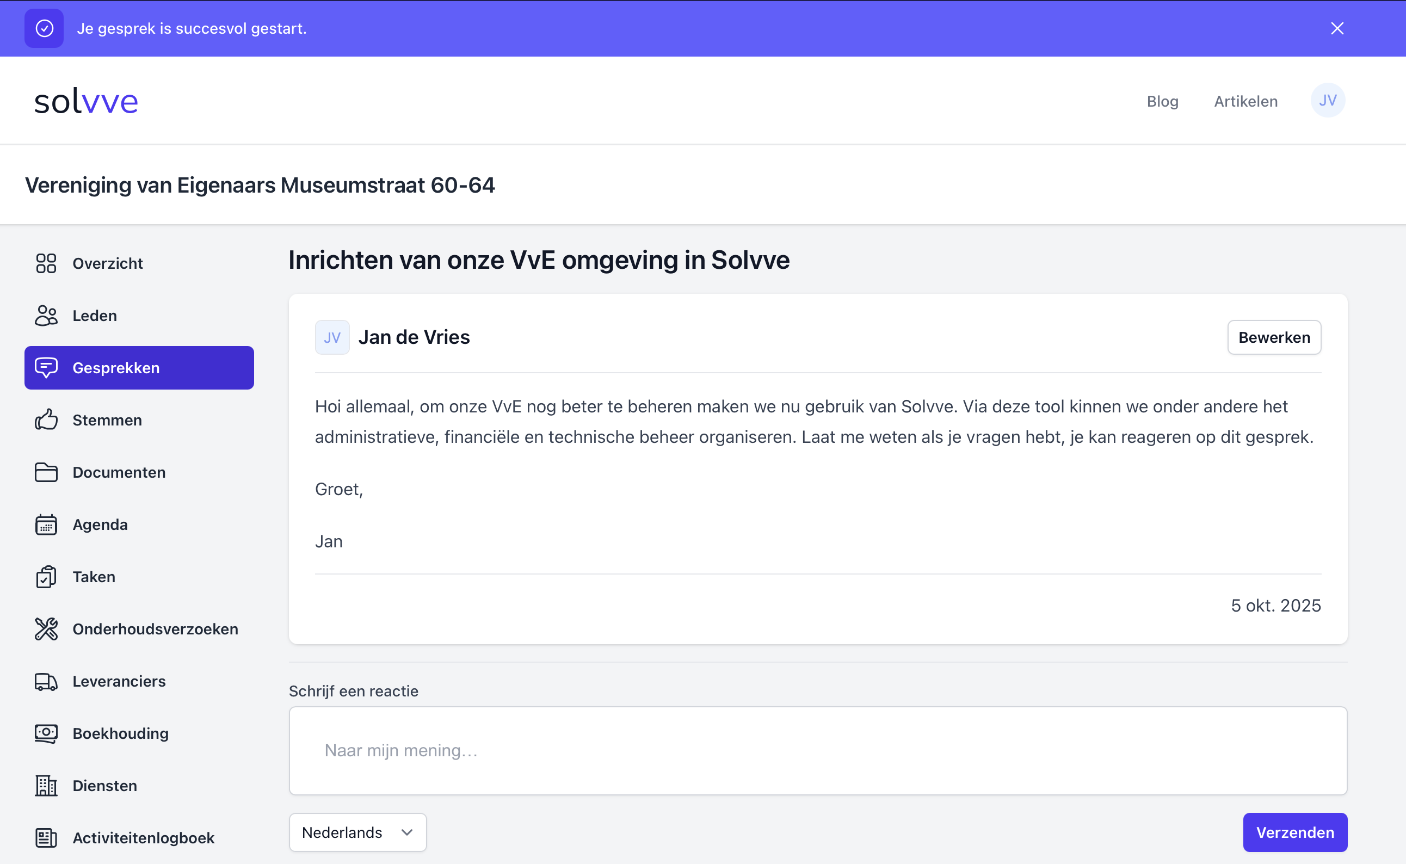Go to Activiteitenlogboek in sidebar
This screenshot has width=1406, height=864.
click(x=143, y=838)
